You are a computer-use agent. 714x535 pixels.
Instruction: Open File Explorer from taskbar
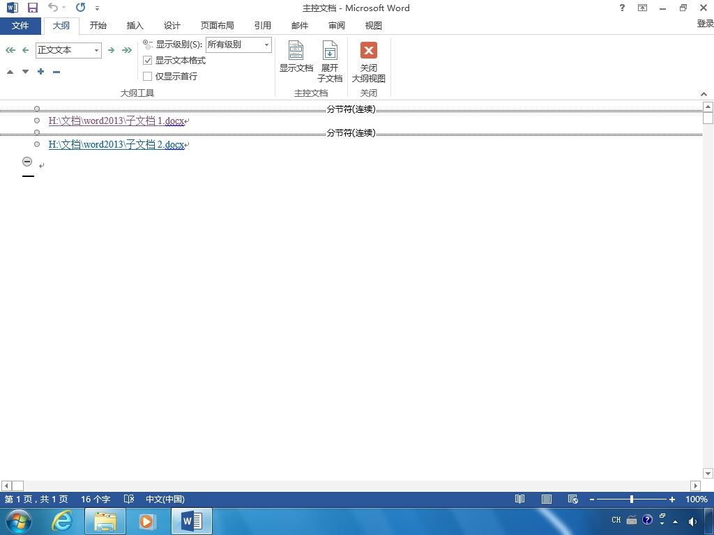click(x=105, y=522)
